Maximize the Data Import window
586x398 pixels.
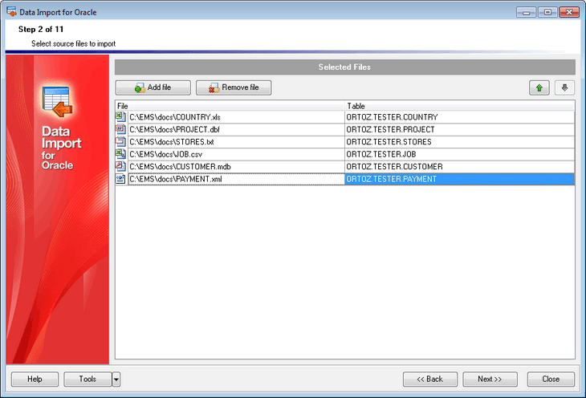click(x=547, y=12)
